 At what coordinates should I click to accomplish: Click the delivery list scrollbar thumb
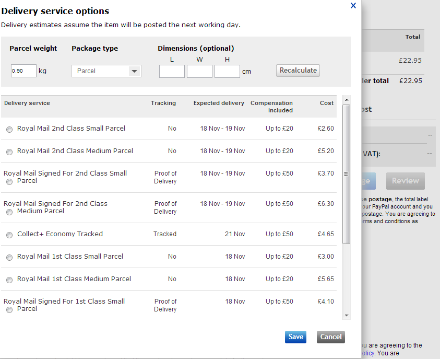tap(346, 173)
